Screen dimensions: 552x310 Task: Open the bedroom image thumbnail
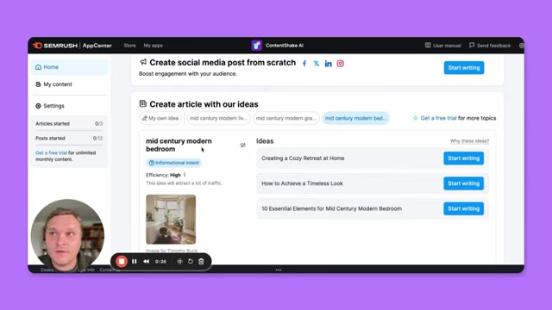(171, 220)
